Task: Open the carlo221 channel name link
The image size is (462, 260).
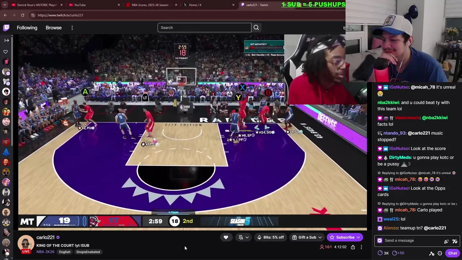Action: (45, 237)
